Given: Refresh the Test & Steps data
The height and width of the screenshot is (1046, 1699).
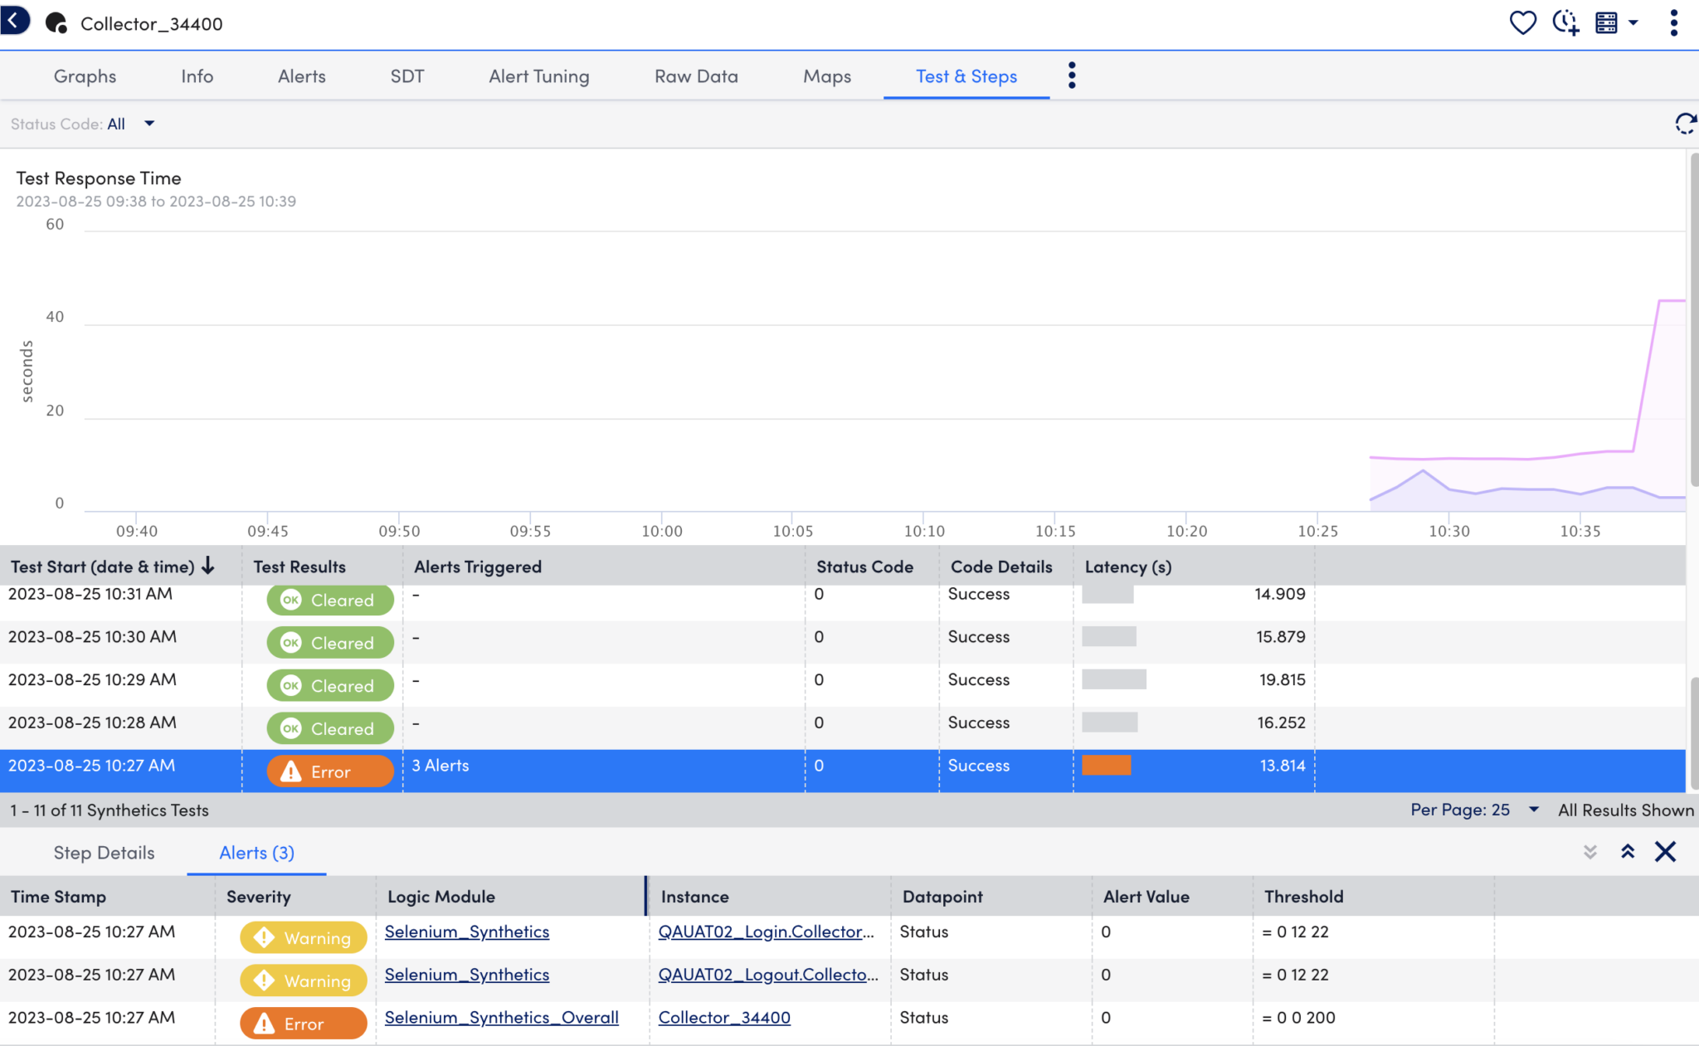Looking at the screenshot, I should point(1685,124).
